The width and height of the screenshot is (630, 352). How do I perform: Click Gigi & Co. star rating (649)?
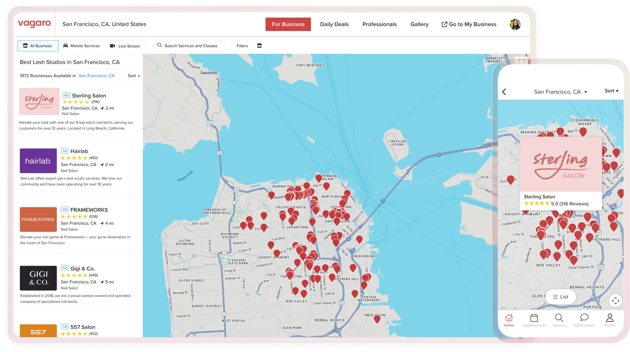tap(74, 275)
